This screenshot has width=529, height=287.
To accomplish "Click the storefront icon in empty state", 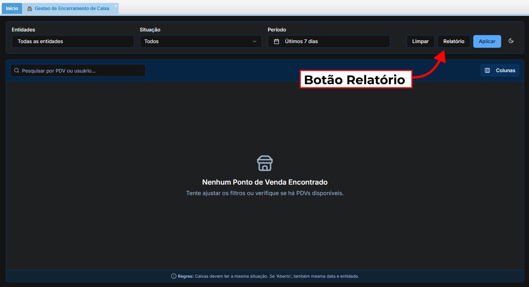I will tap(265, 163).
